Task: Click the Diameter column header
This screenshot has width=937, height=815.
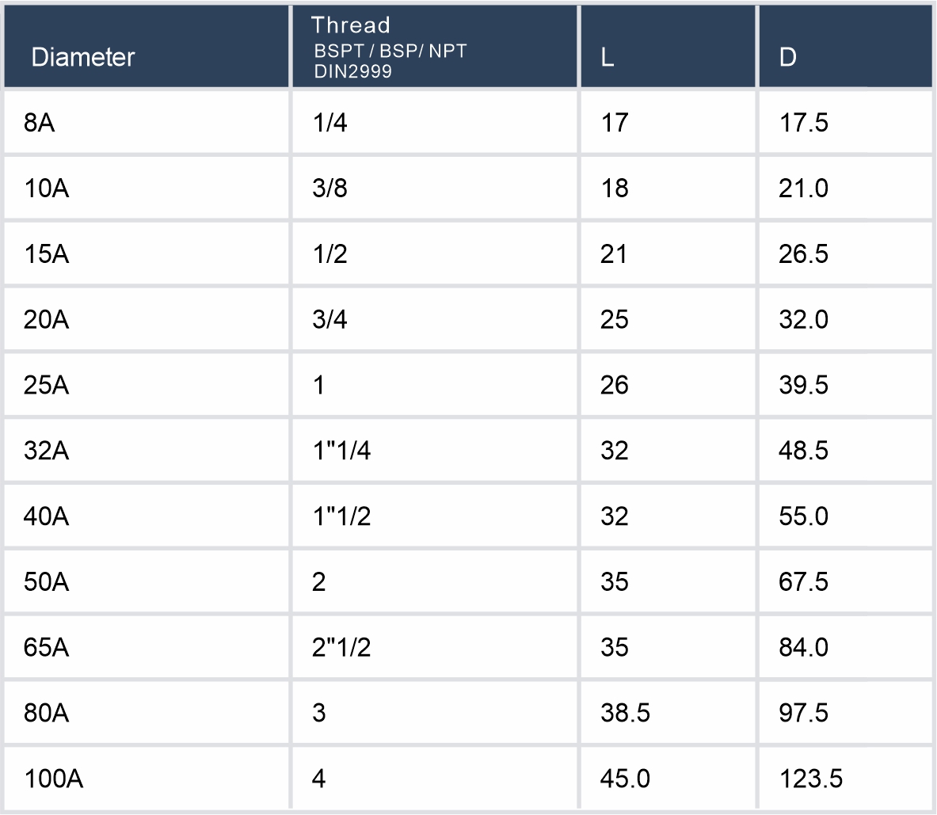Action: pyautogui.click(x=83, y=57)
